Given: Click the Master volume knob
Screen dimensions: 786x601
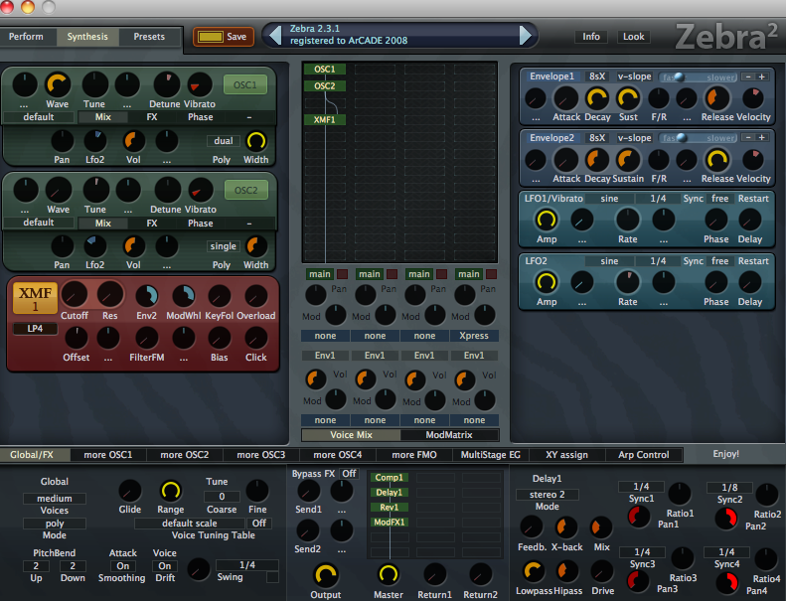Looking at the screenshot, I should point(388,574).
